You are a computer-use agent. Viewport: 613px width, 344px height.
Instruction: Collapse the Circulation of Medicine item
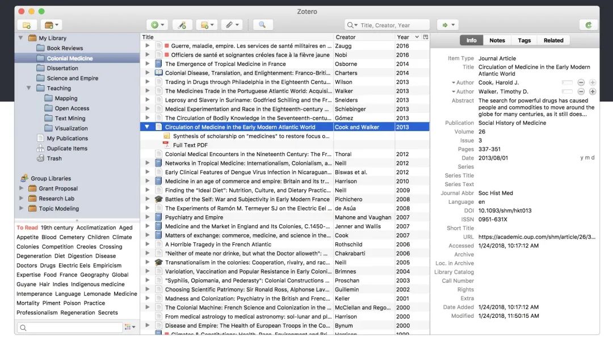coord(147,127)
